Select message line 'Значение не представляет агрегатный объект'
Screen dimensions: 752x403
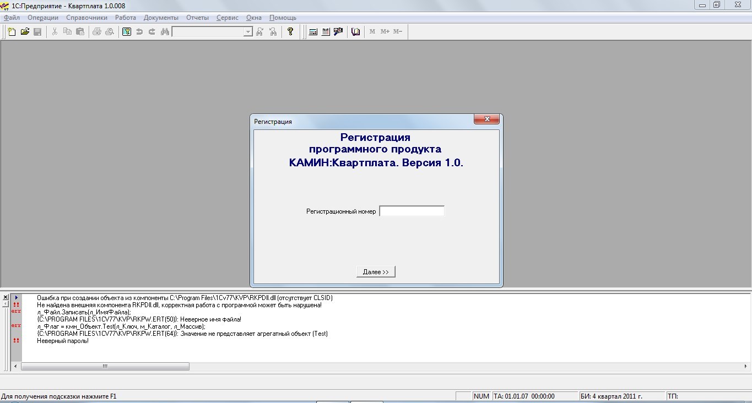coord(182,334)
